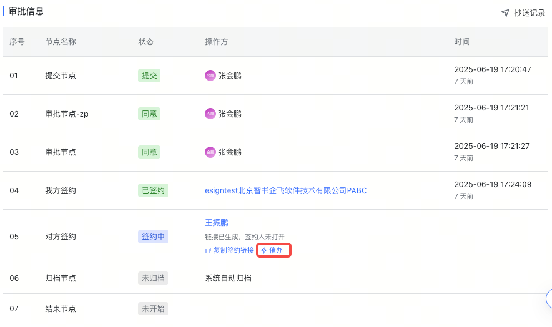
Task: Click the 已签约 badge for 我方签约
Action: coord(153,190)
